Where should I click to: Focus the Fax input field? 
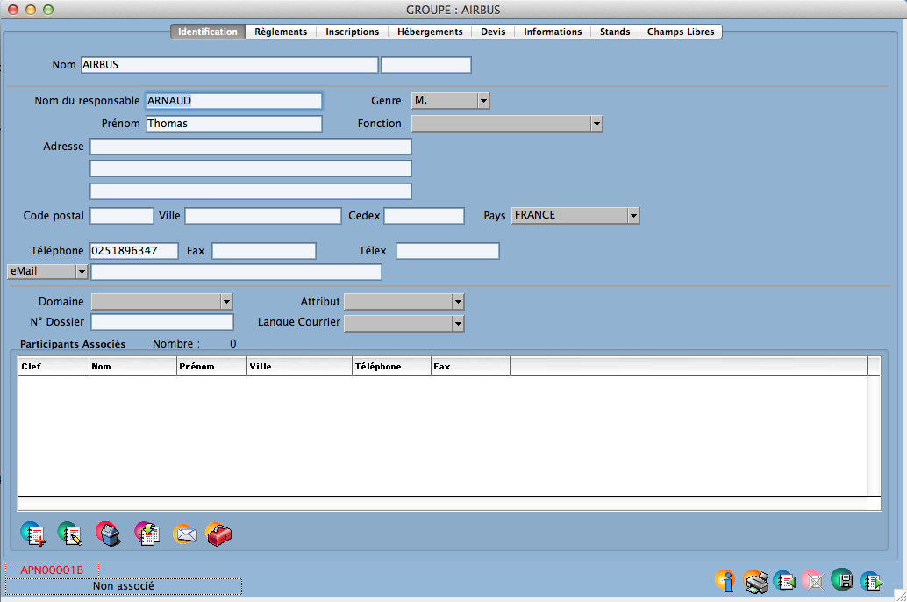tap(264, 251)
